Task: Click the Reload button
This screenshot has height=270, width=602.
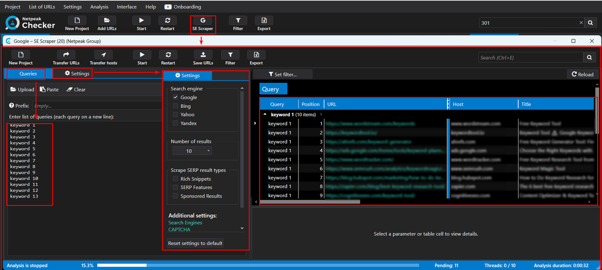Action: [582, 74]
